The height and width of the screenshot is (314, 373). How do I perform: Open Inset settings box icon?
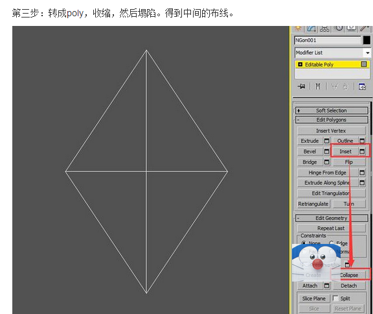(x=362, y=152)
